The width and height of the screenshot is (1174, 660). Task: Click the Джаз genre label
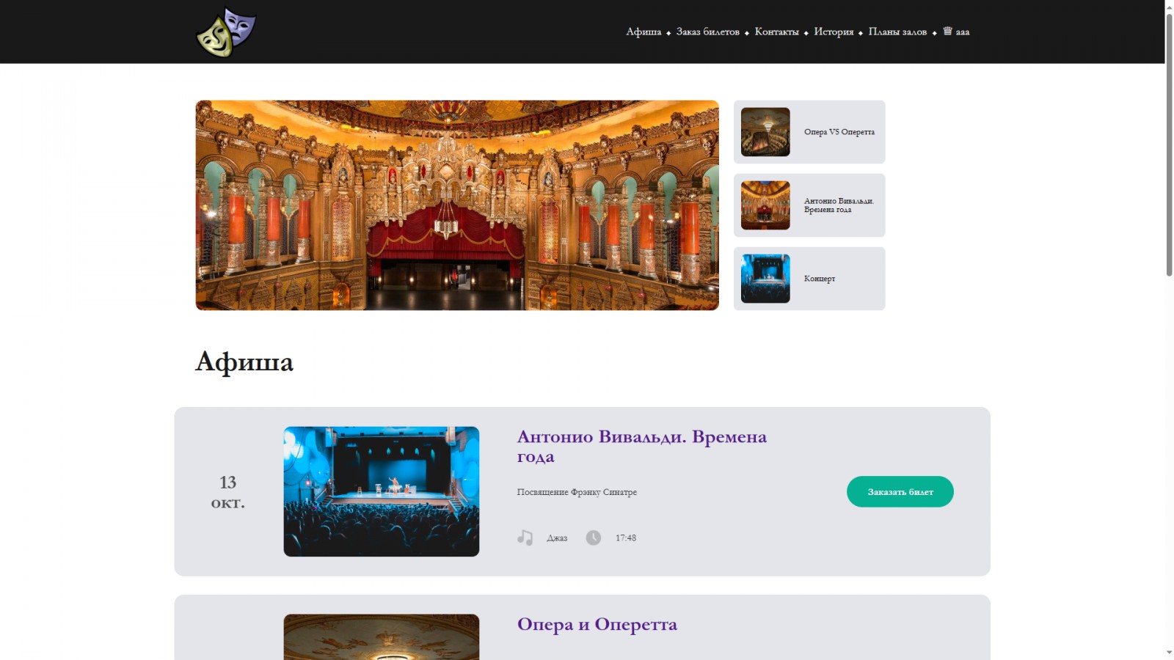pos(557,538)
